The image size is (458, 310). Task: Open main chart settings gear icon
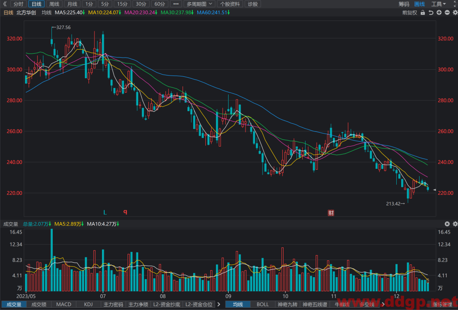tap(455, 13)
